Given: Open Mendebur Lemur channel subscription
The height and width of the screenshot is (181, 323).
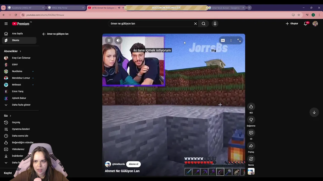Looking at the screenshot, I should [19, 78].
